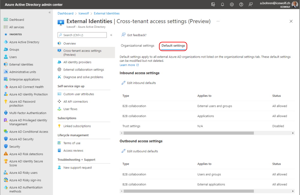Screen dimensions: 300x195
Task: Click right arrow of inbound table scrollbar
Action: (293, 133)
